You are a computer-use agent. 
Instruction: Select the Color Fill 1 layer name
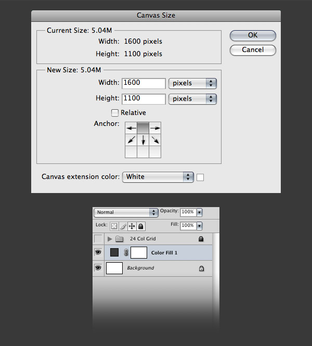[164, 253]
